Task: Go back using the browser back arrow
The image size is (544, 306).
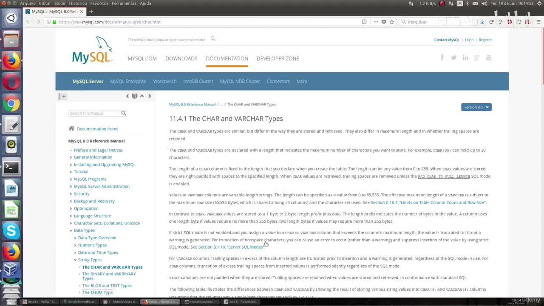Action: [x=28, y=22]
